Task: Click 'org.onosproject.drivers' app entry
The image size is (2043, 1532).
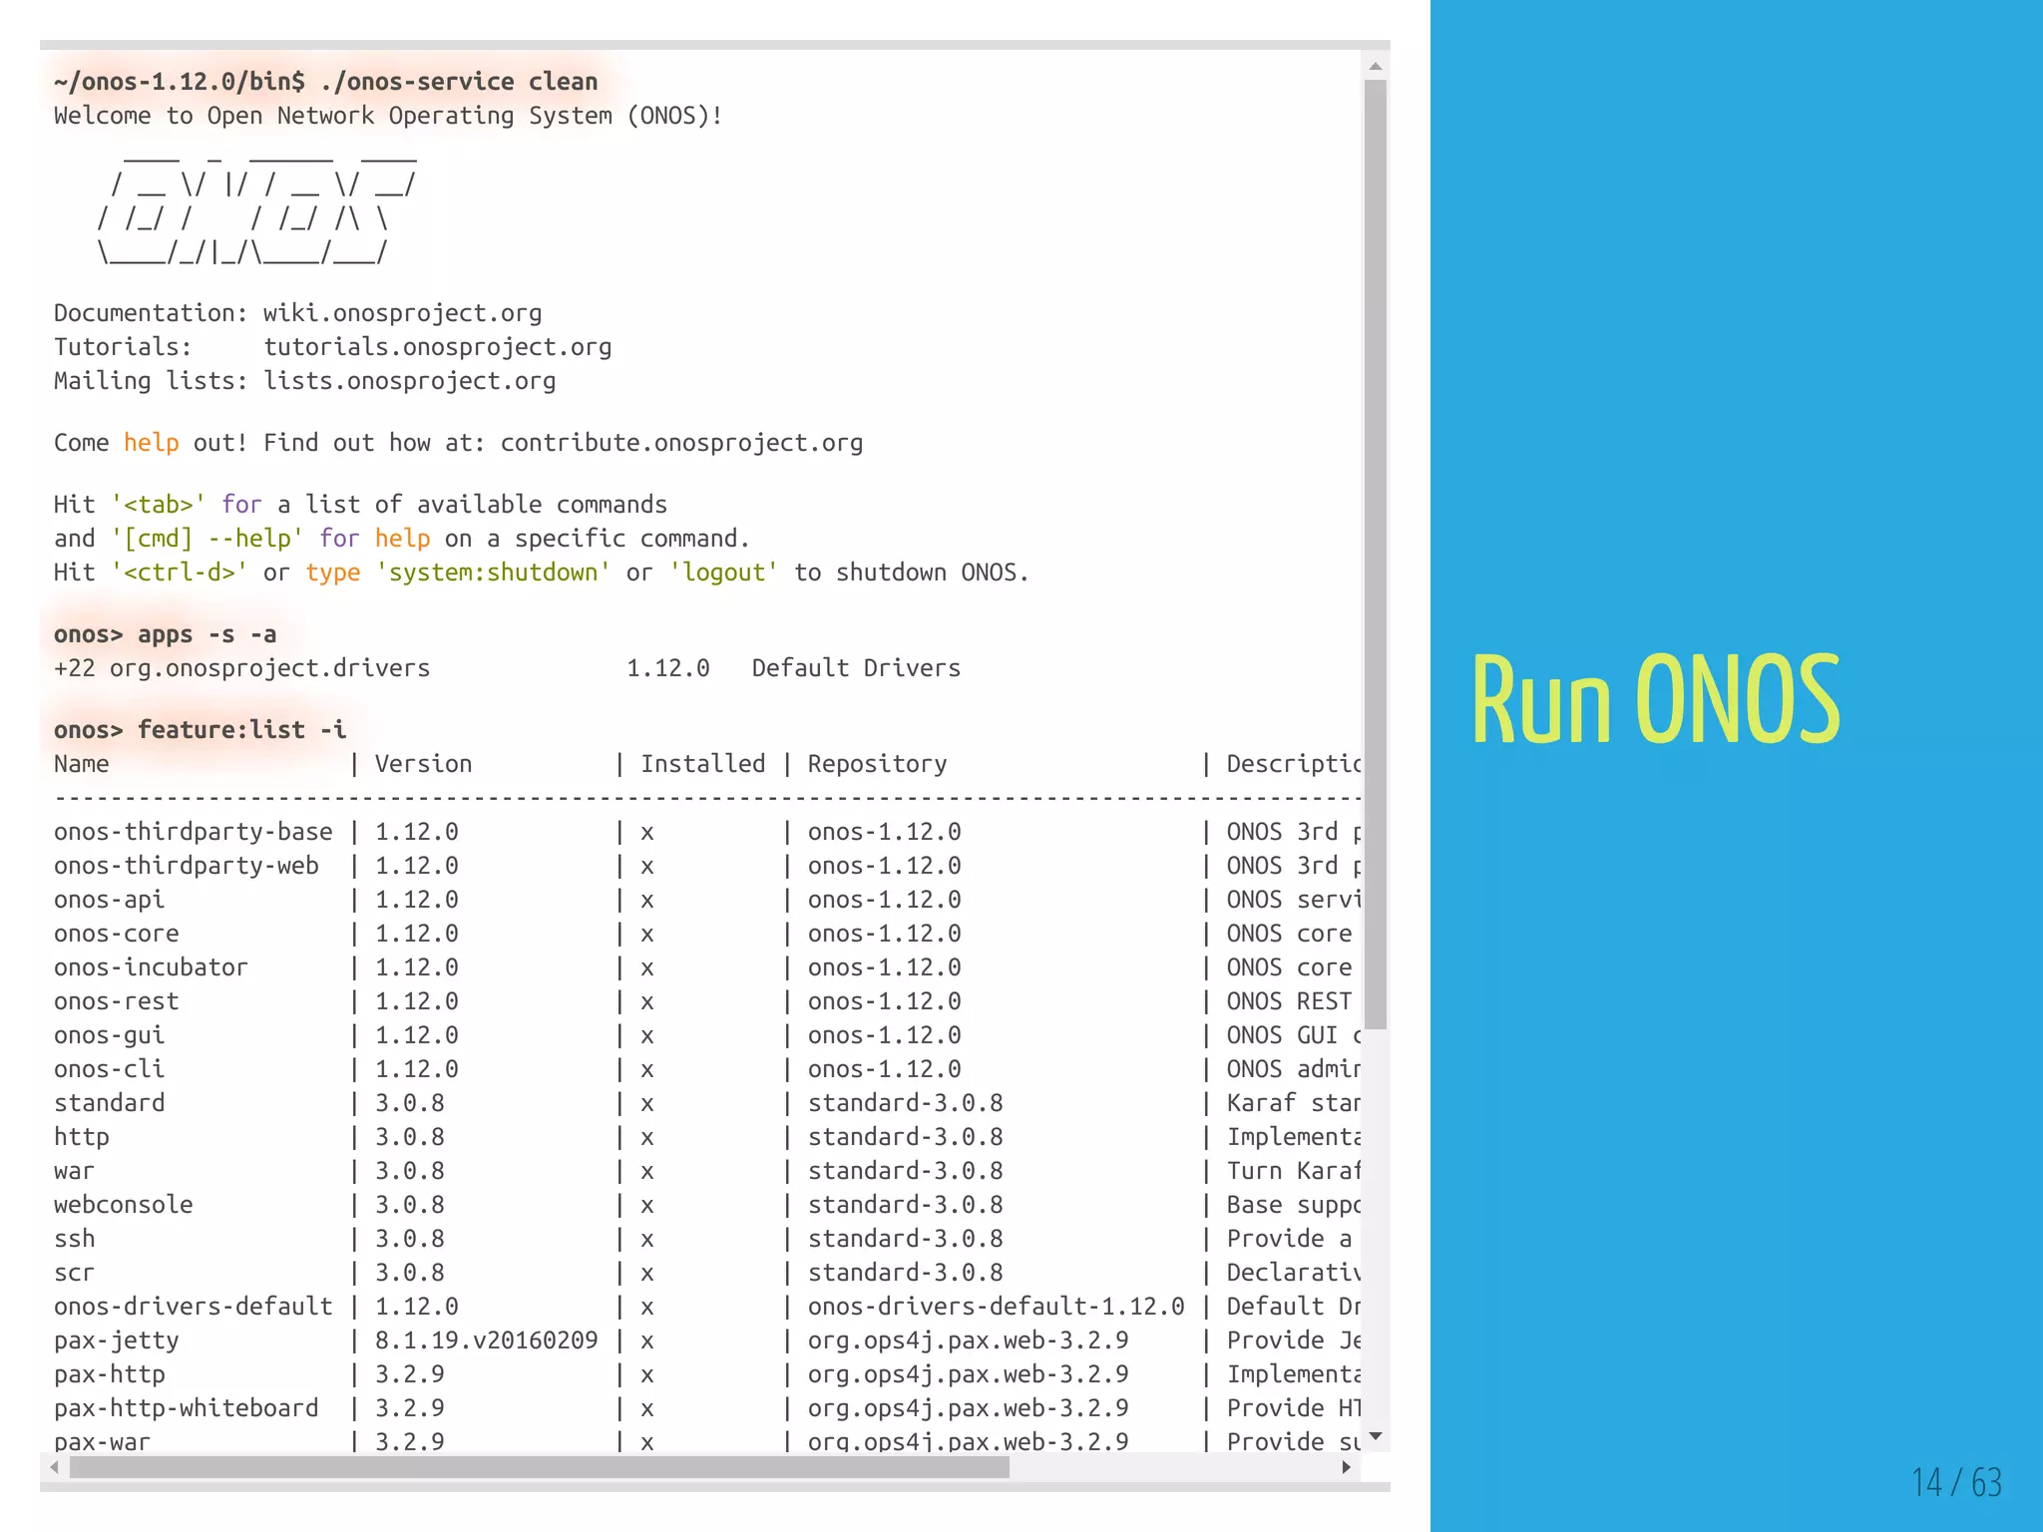Action: click(x=270, y=668)
